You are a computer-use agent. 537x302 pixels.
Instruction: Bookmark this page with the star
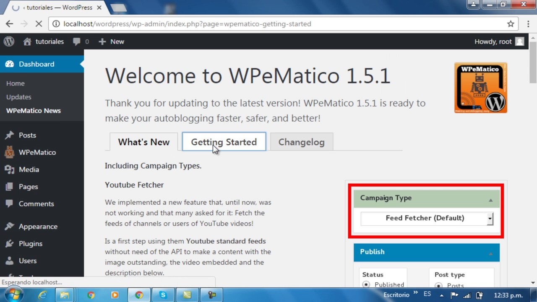(511, 24)
